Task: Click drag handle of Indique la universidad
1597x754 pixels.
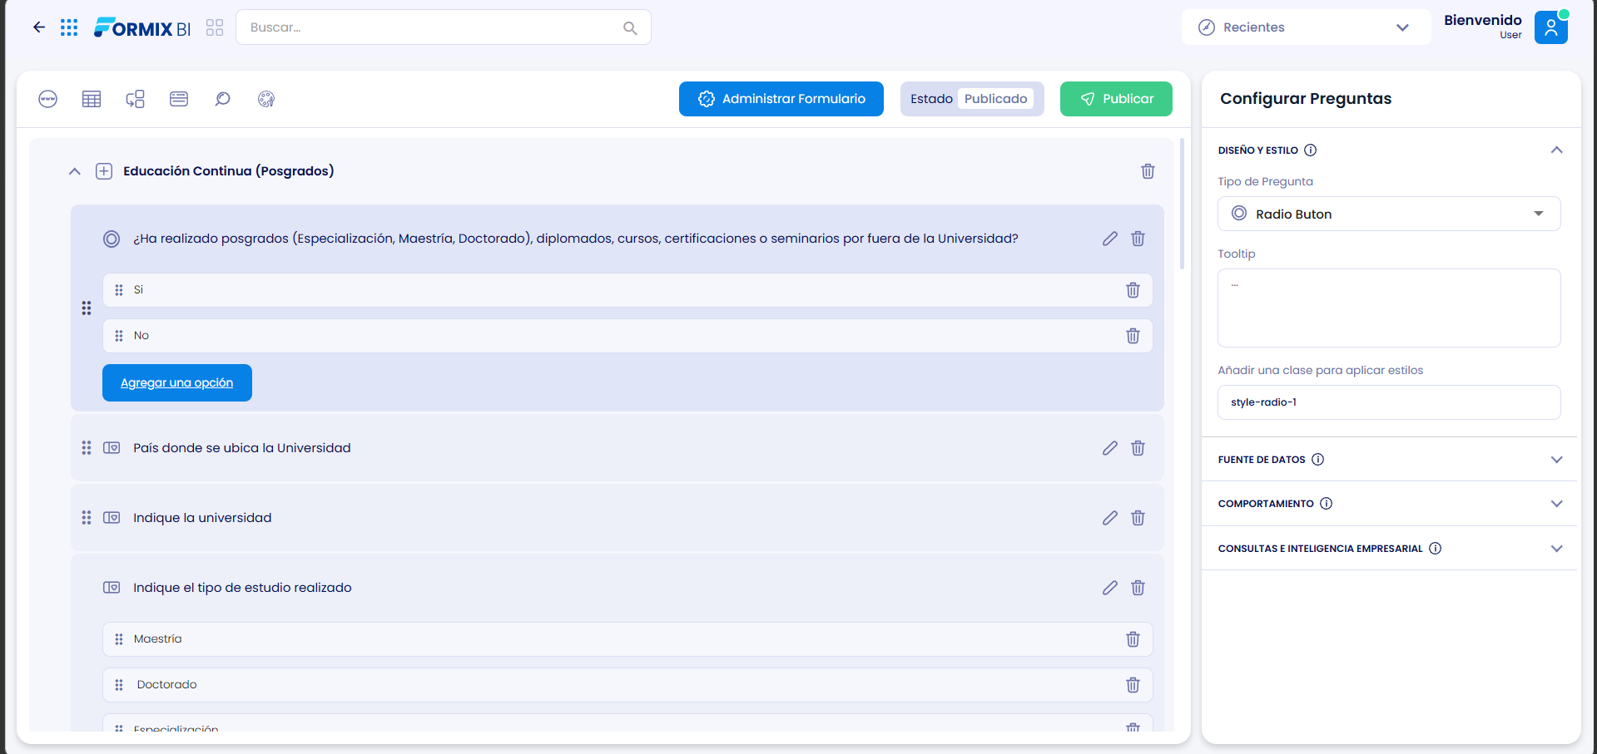Action: coord(87,518)
